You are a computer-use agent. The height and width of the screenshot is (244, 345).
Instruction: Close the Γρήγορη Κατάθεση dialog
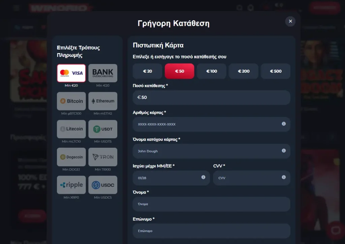(x=290, y=21)
